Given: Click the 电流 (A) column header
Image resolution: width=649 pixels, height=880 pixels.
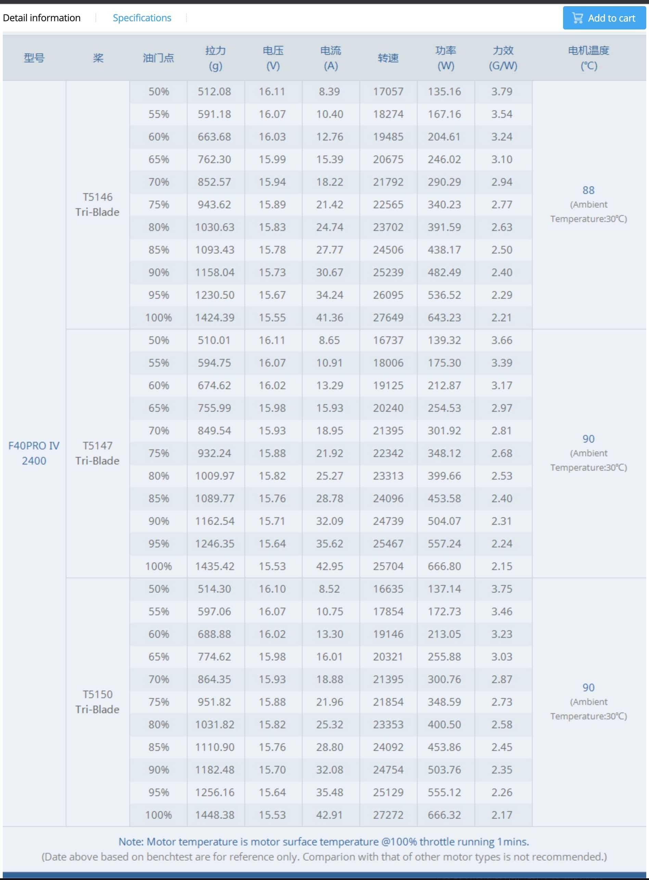Looking at the screenshot, I should 331,58.
